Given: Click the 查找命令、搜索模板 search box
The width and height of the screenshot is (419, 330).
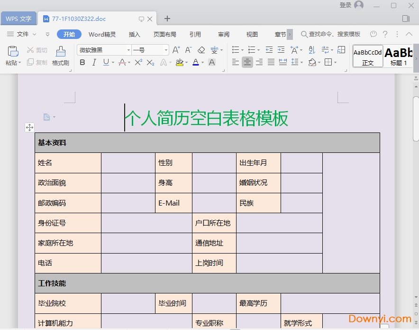Looking at the screenshot, I should pos(331,34).
